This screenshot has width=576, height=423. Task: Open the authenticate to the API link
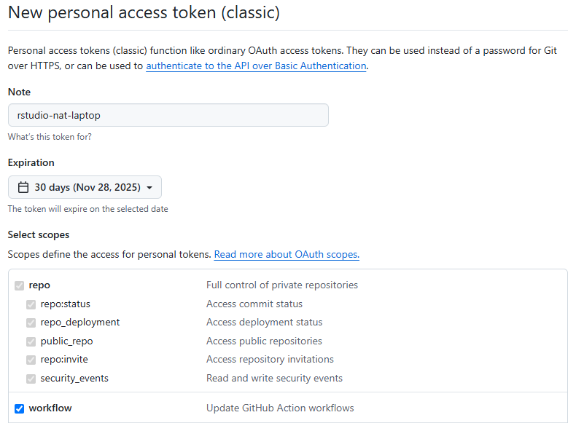(x=256, y=66)
